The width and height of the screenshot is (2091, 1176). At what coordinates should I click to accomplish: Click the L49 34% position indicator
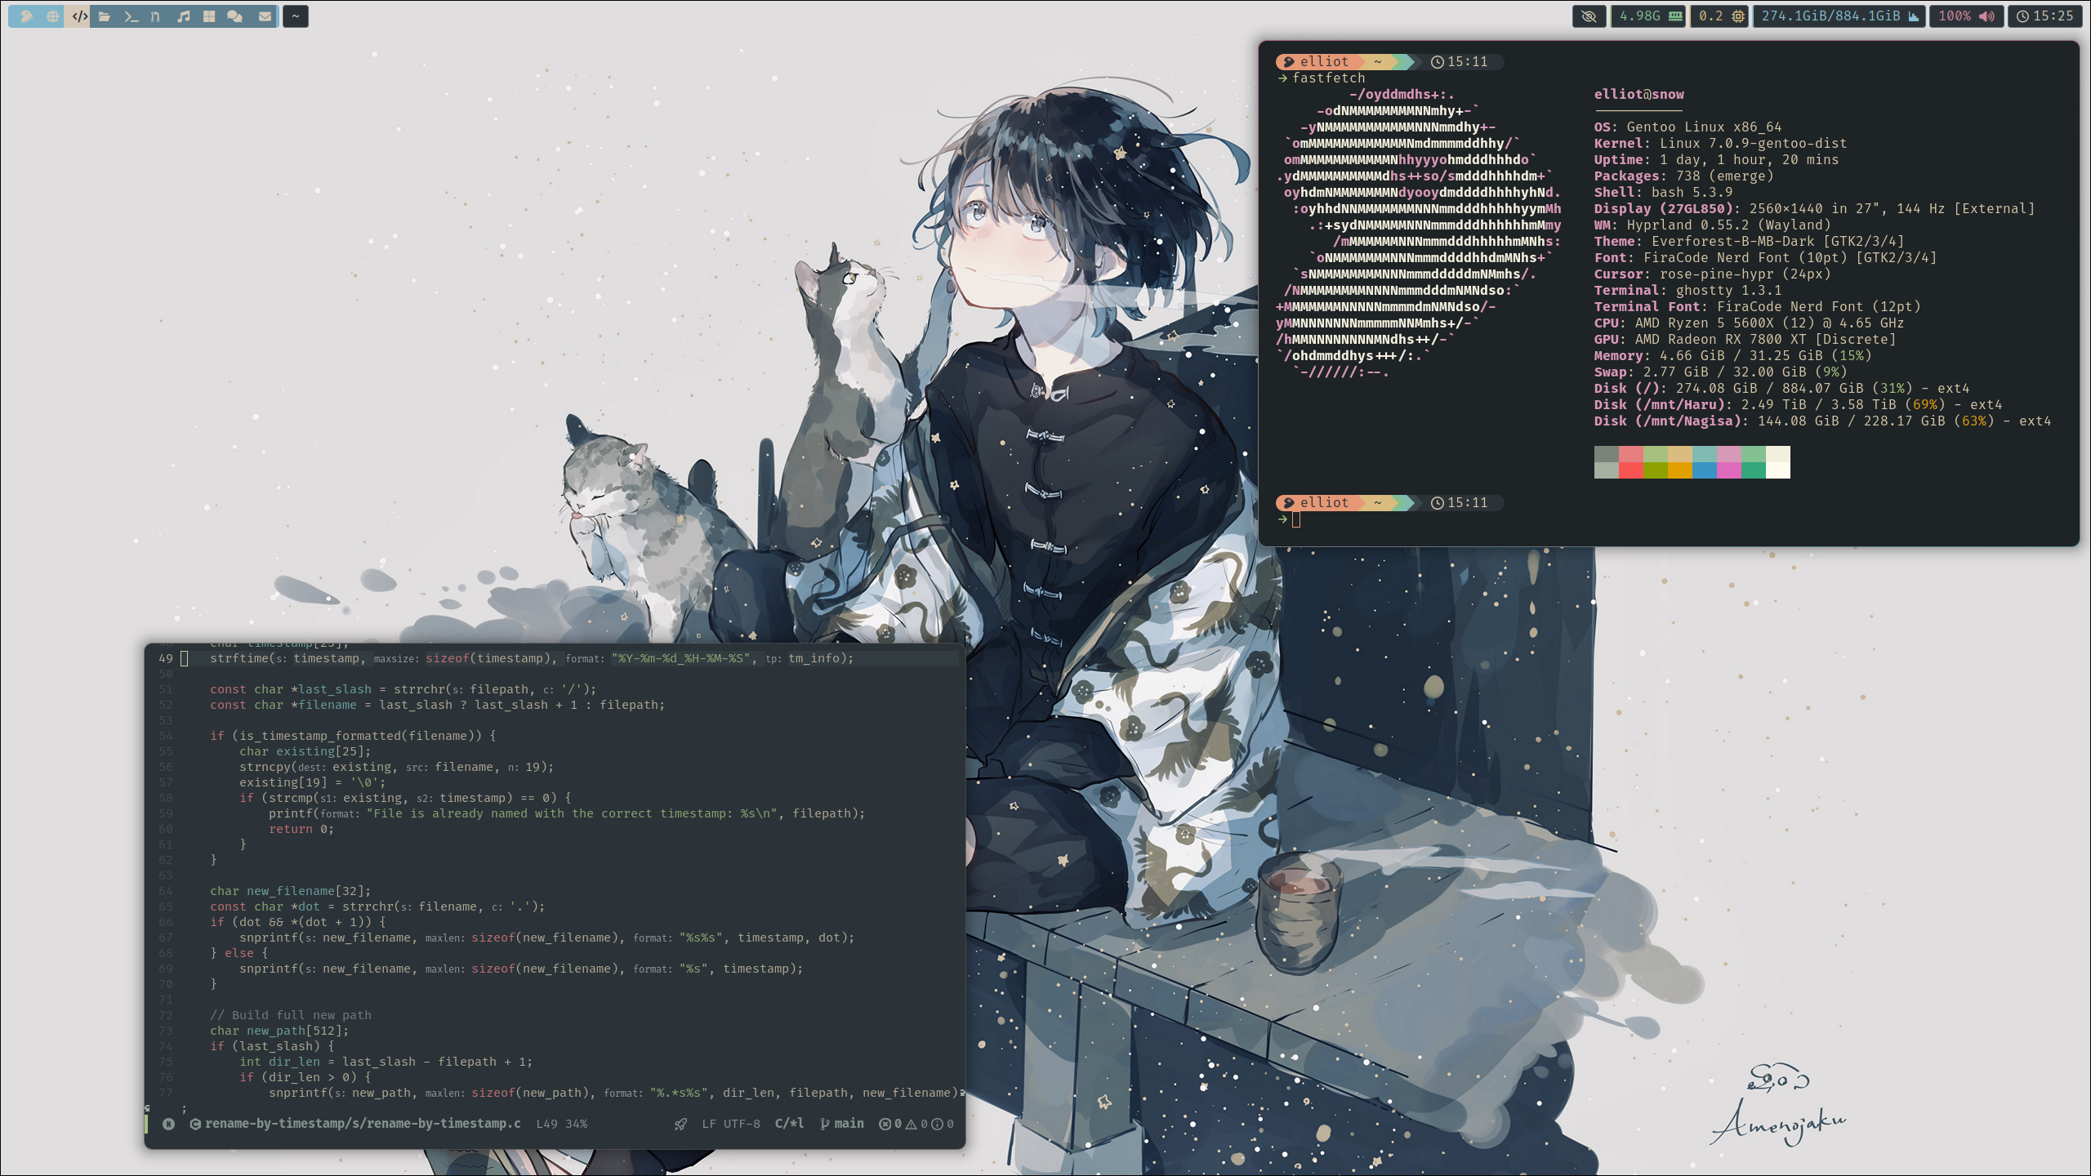pos(562,1124)
